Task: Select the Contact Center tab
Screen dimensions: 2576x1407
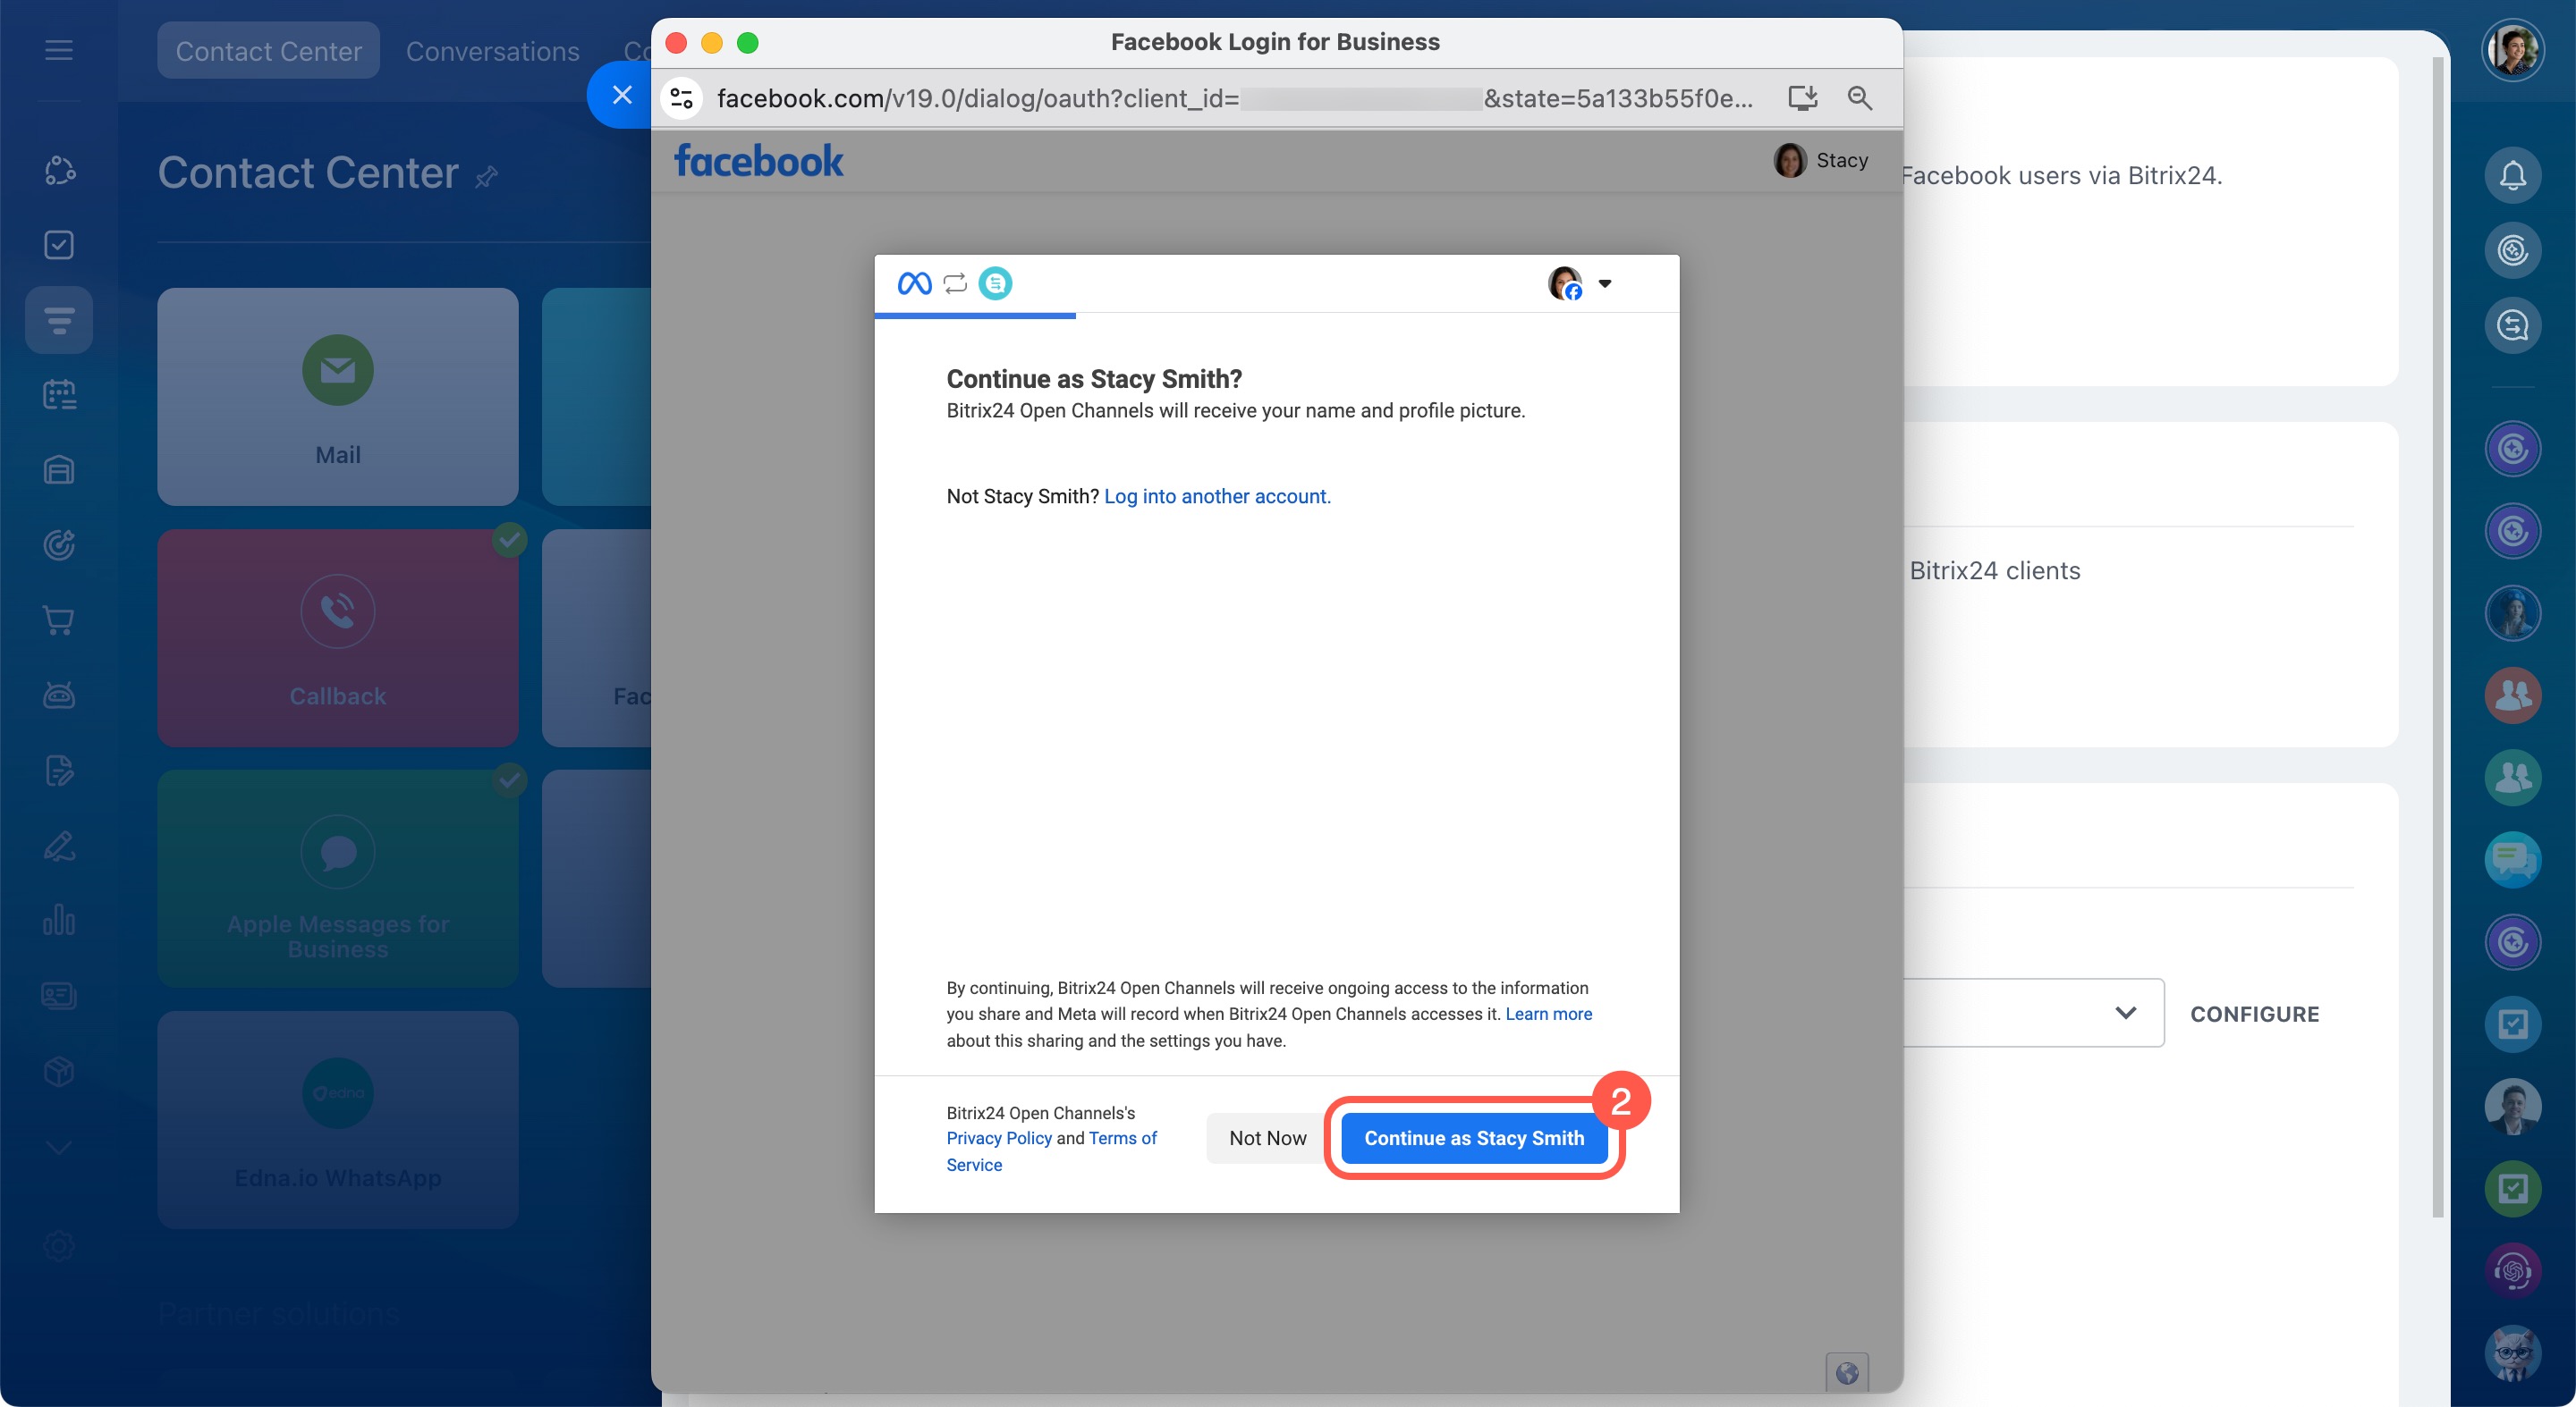Action: (x=268, y=52)
